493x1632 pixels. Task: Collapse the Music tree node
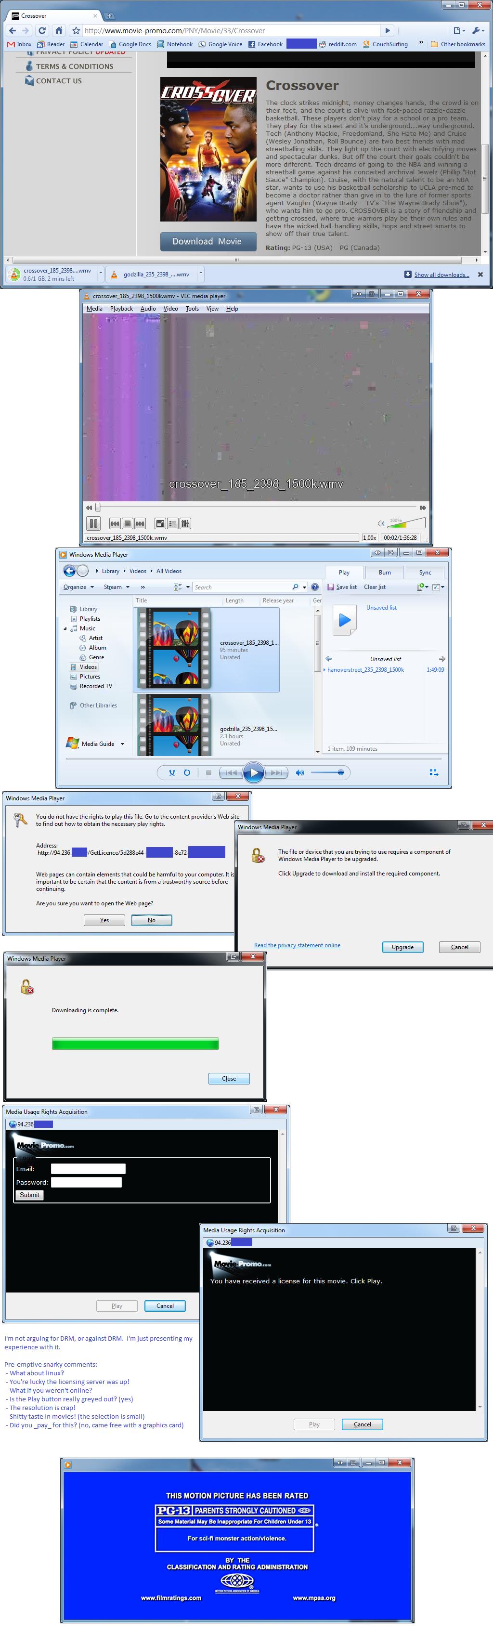pos(65,628)
